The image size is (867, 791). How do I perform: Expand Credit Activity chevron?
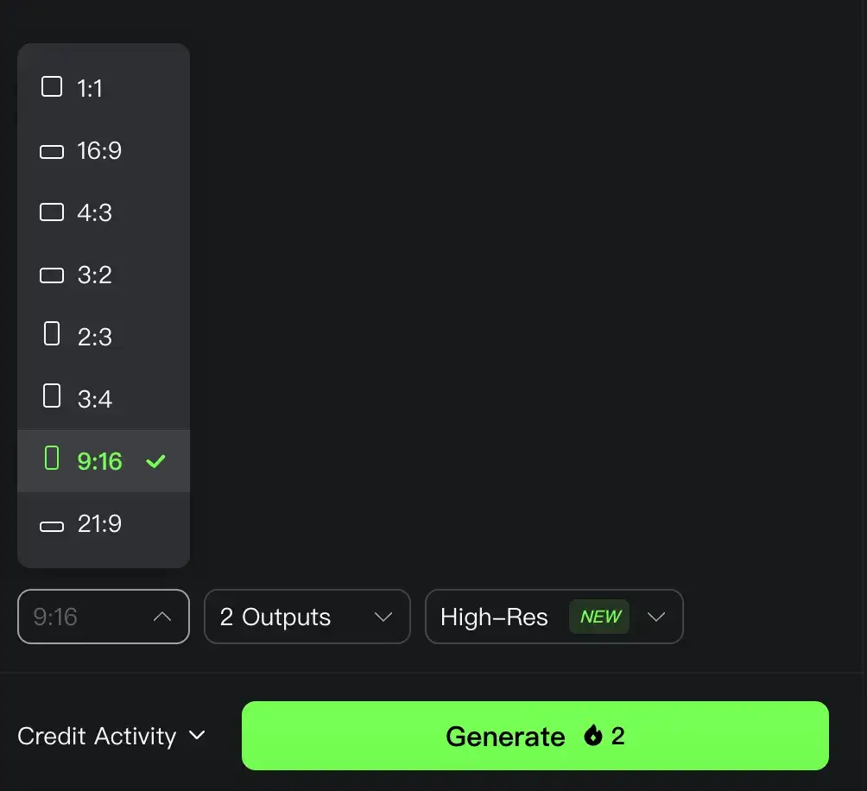tap(197, 736)
